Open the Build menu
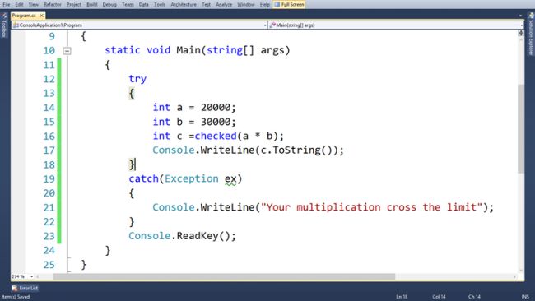Screen dimensions: 535x301 92,4
